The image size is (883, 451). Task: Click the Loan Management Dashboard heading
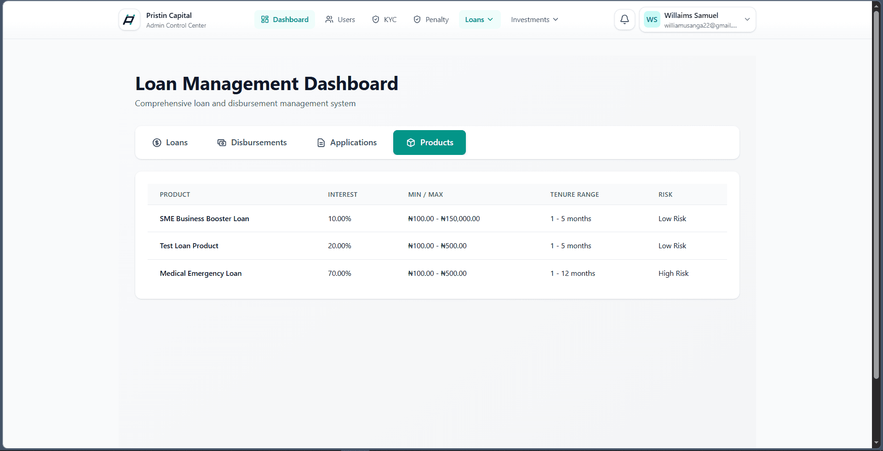tap(267, 84)
